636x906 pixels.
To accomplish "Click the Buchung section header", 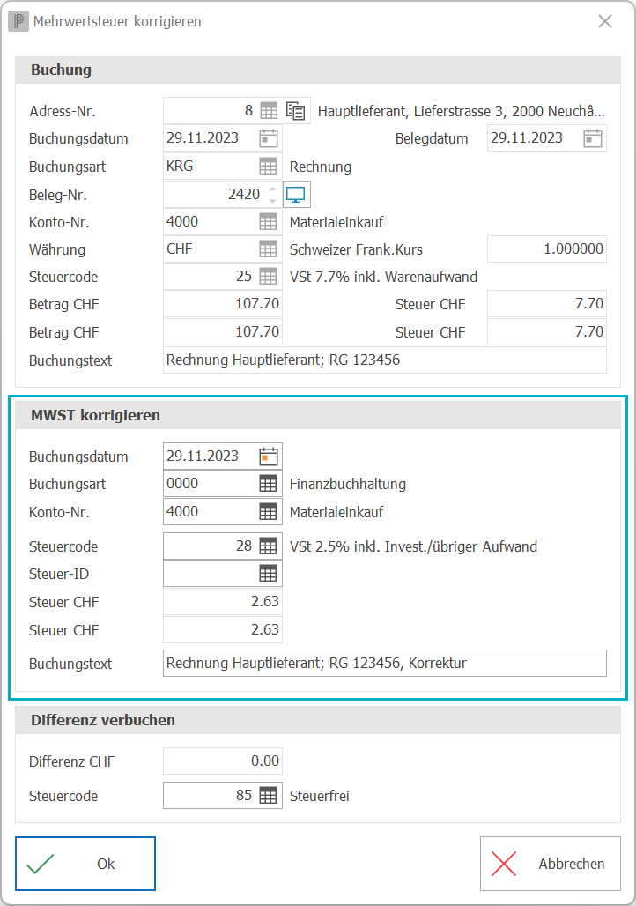I will click(x=318, y=70).
